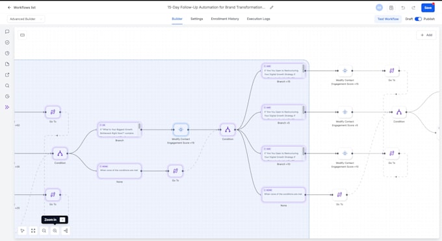Screen dimensions: 442x241
Task: Click the Test Workflow button
Action: [x=388, y=19]
